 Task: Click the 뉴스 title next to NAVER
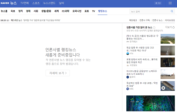pos(13,3)
